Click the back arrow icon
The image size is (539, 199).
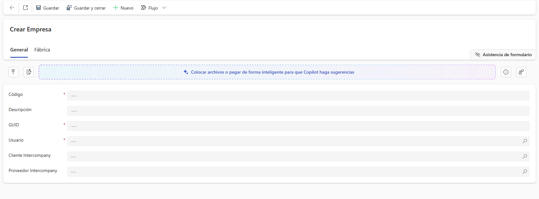coord(12,8)
